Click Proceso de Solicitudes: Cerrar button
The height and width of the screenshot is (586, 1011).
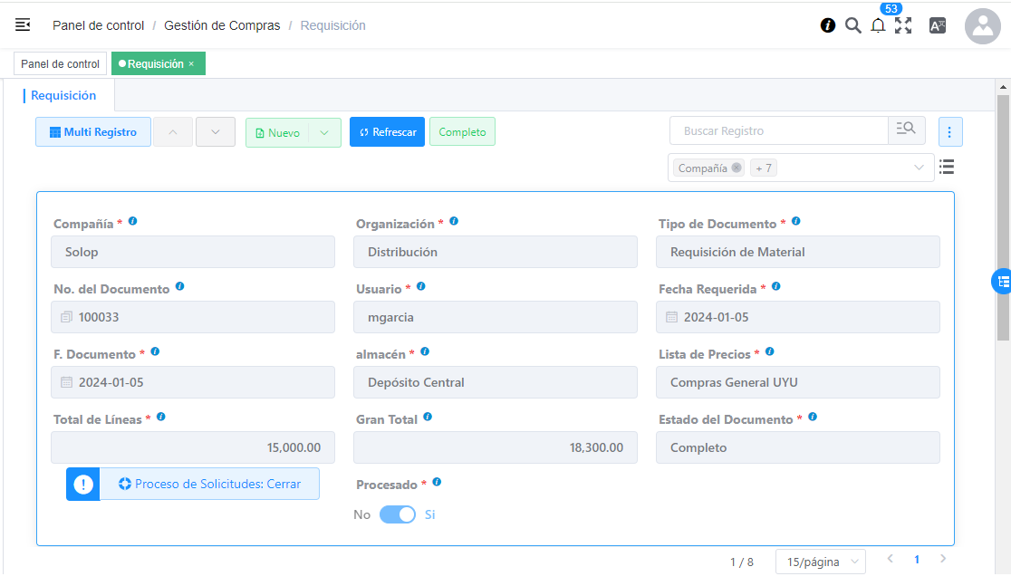click(x=209, y=484)
